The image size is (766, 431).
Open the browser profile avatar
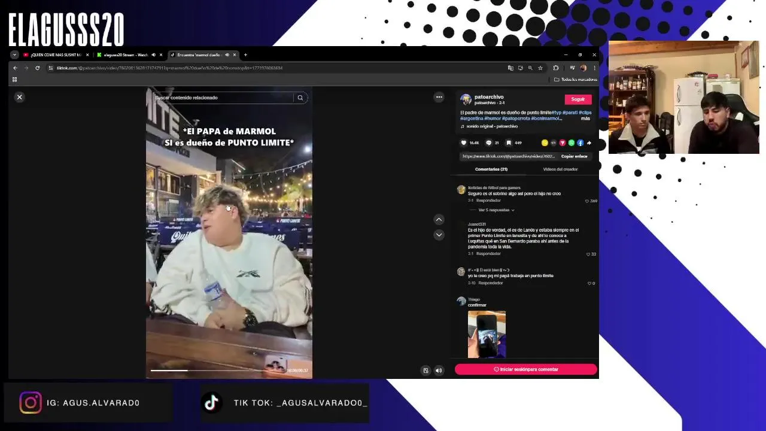583,68
